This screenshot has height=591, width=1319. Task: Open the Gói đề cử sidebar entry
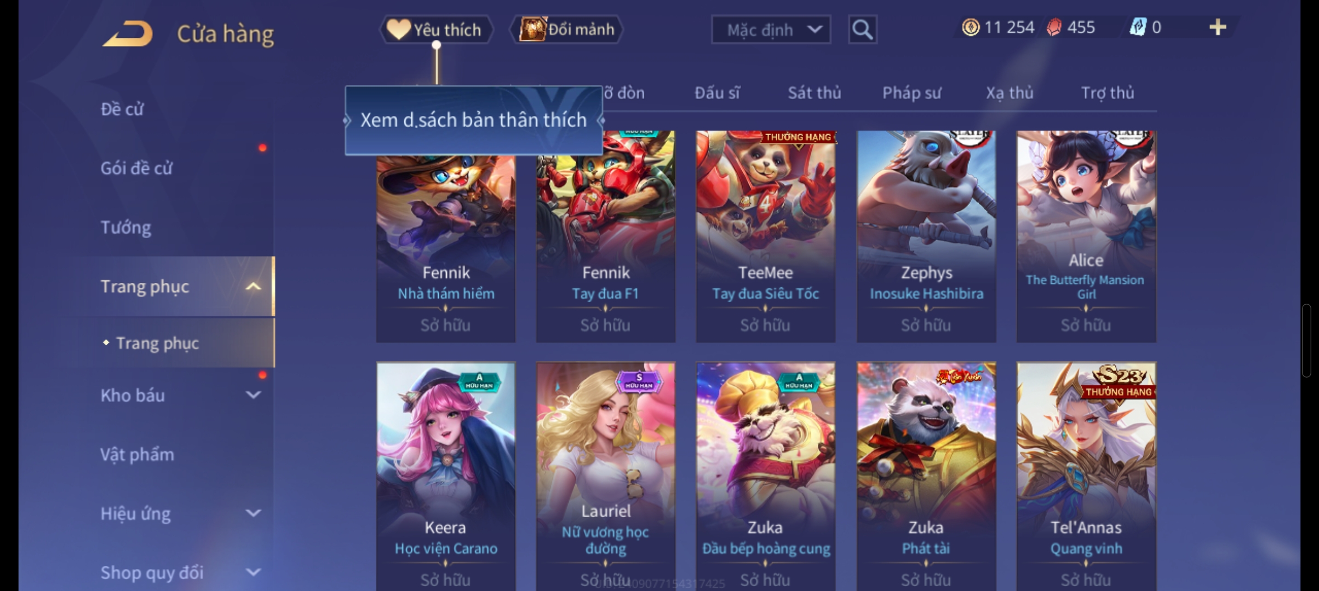136,168
